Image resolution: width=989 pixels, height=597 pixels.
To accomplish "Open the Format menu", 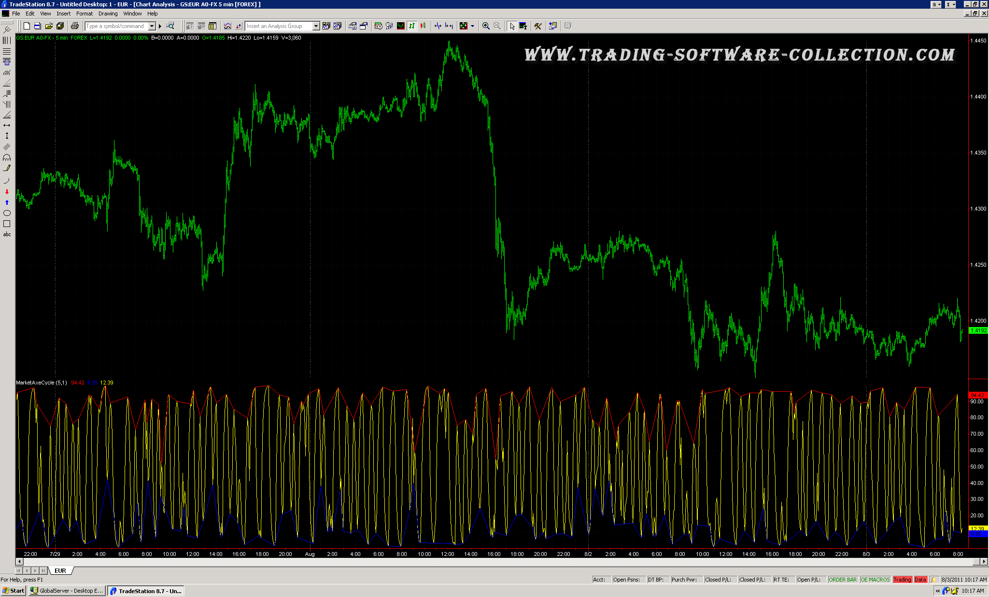I will (x=84, y=14).
